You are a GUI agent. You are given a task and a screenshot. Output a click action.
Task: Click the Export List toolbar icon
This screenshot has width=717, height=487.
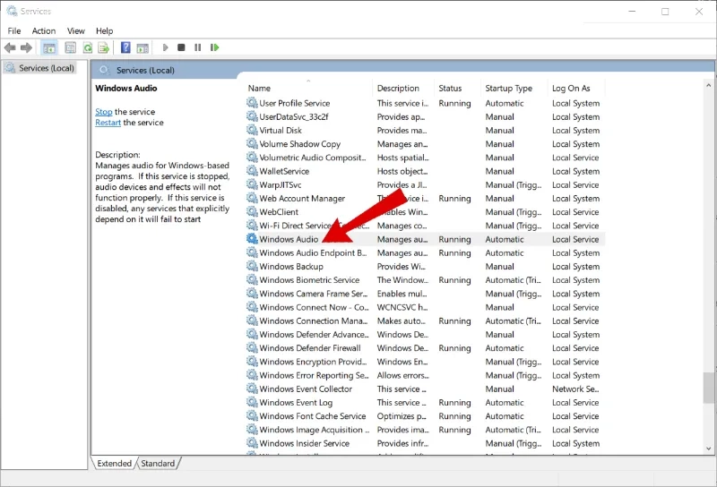(104, 47)
